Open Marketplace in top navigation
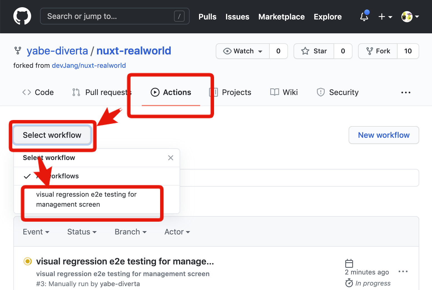The image size is (432, 290). 281,17
